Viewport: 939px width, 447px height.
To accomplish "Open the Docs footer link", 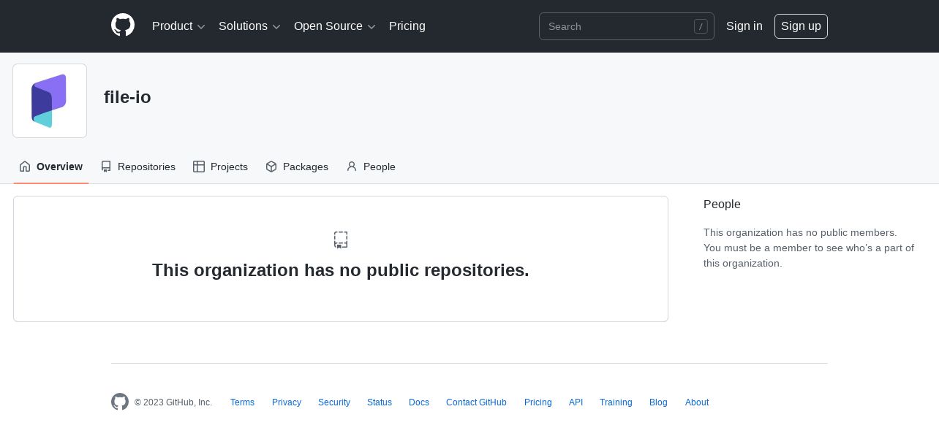I will [419, 402].
